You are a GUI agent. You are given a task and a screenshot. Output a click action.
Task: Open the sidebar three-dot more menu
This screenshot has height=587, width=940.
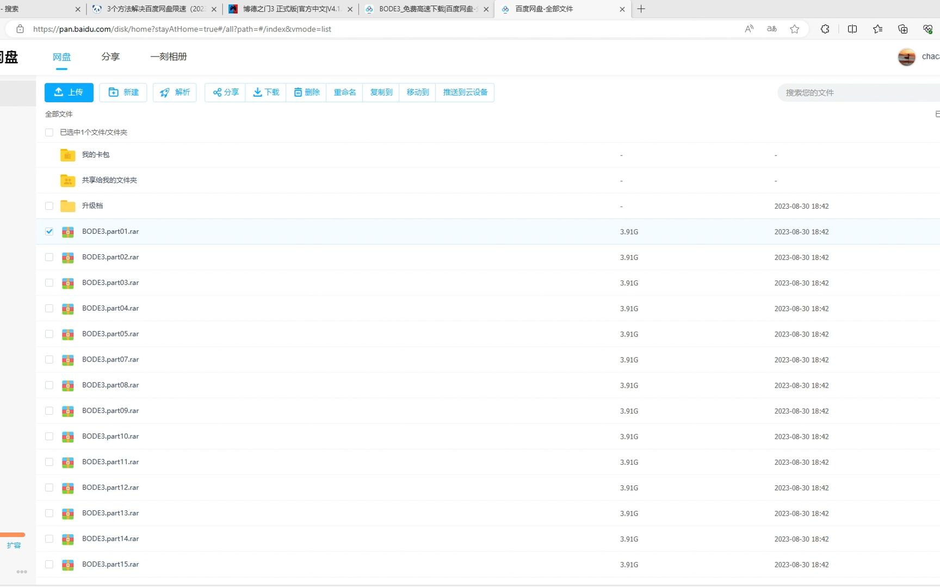pos(22,571)
